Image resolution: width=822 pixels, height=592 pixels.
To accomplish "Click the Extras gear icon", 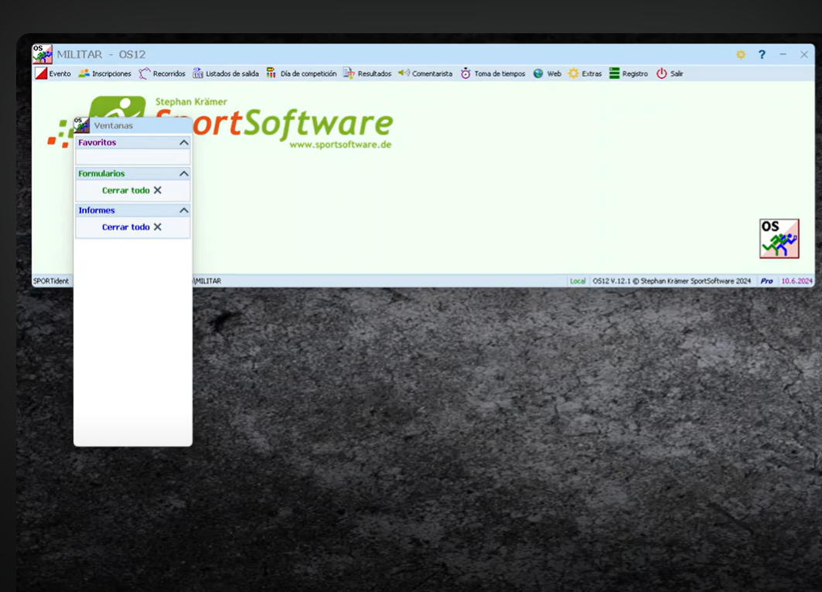I will (x=574, y=73).
